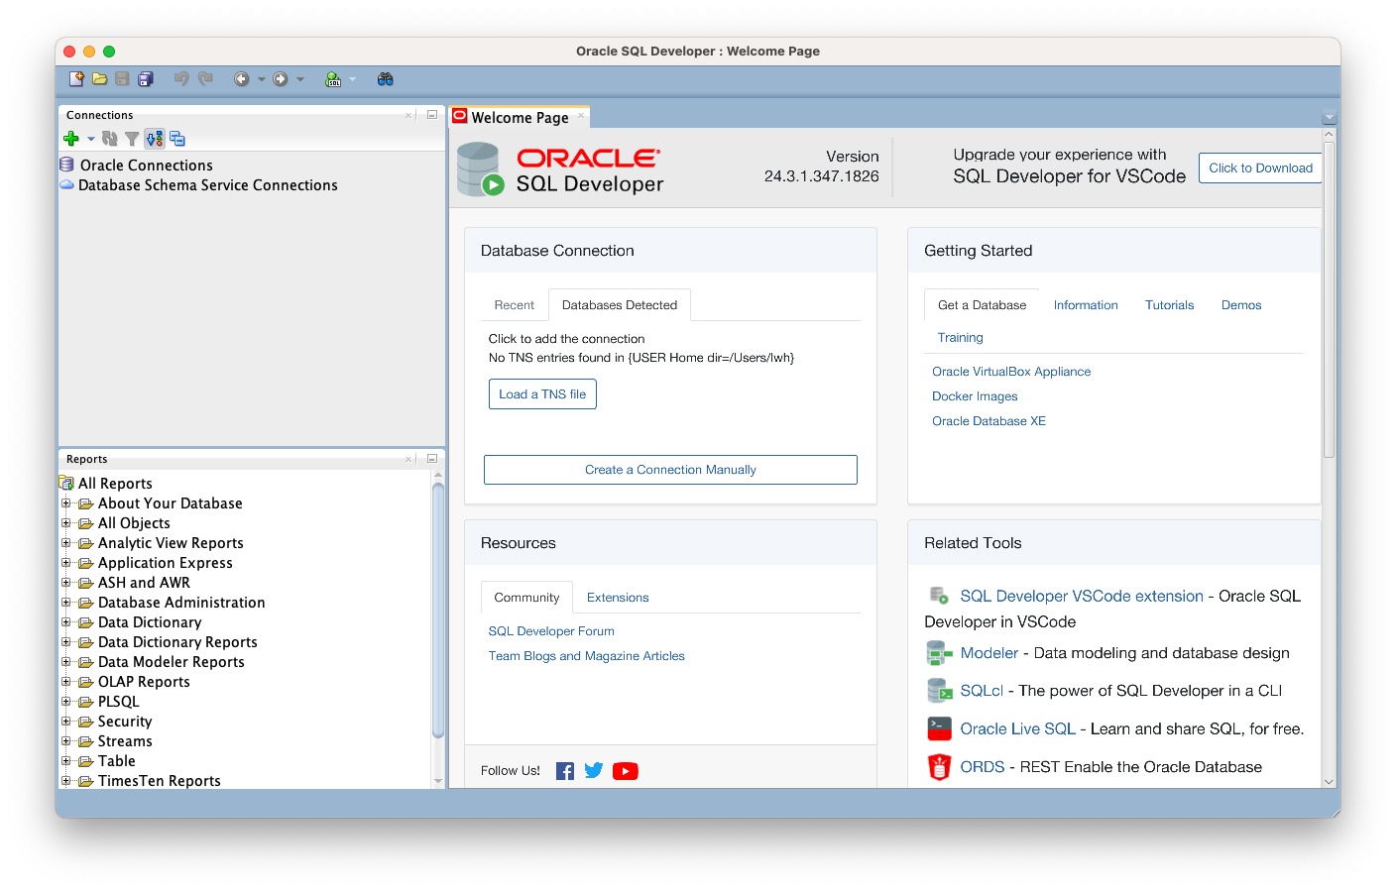Switch to the Databases Detected tab
The image size is (1396, 891).
coord(620,305)
